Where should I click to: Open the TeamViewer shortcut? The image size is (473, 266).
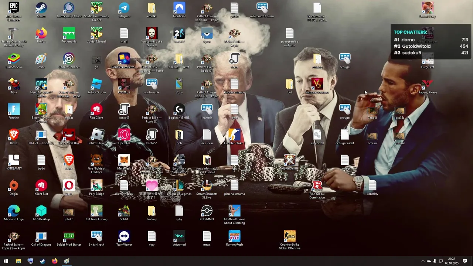point(124,238)
